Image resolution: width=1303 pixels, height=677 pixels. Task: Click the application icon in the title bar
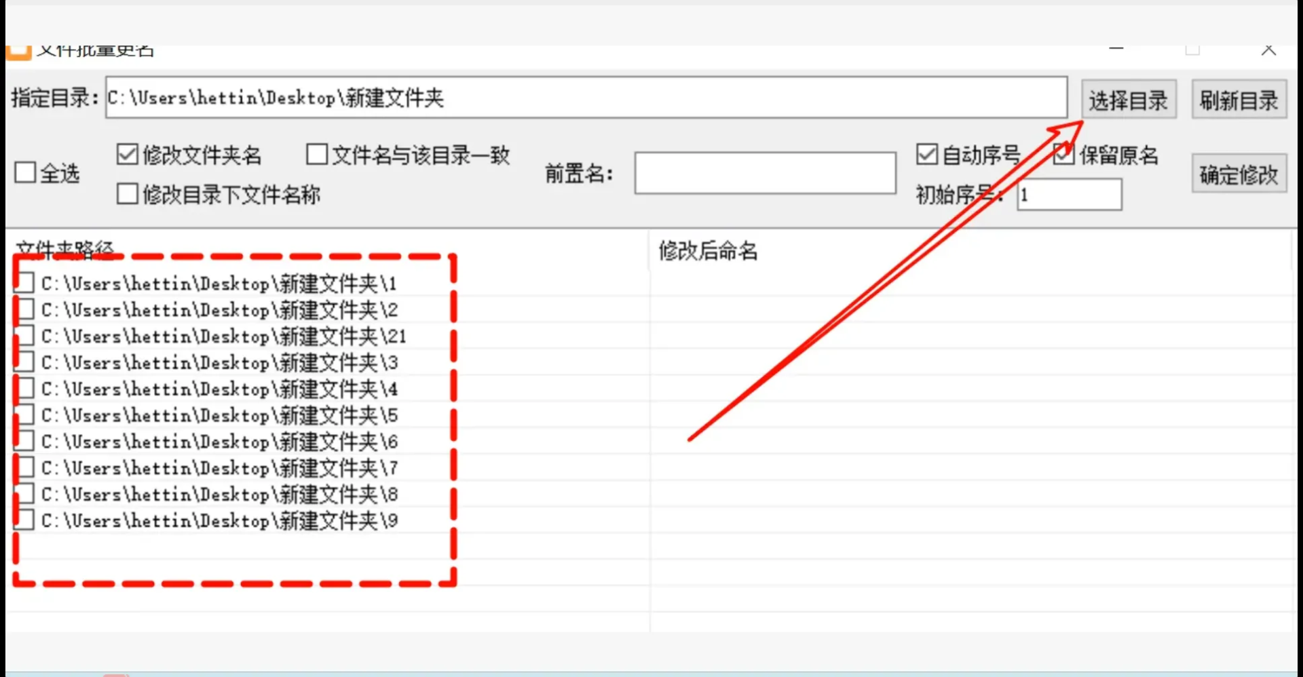click(18, 52)
